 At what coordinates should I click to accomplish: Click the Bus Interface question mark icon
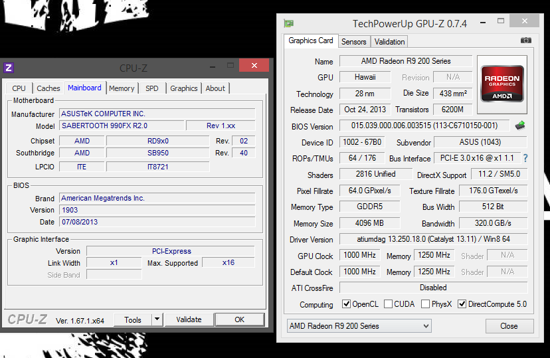pyautogui.click(x=525, y=158)
